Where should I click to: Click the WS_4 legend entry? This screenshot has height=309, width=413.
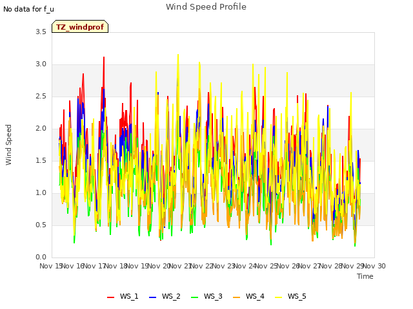click(248, 296)
